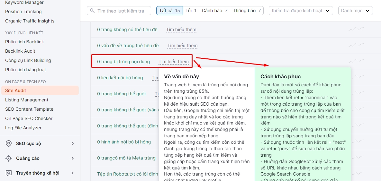This screenshot has height=181, width=381.
Task: Click Tìm hiểu thêm for duplicate title tags
Action: click(183, 46)
